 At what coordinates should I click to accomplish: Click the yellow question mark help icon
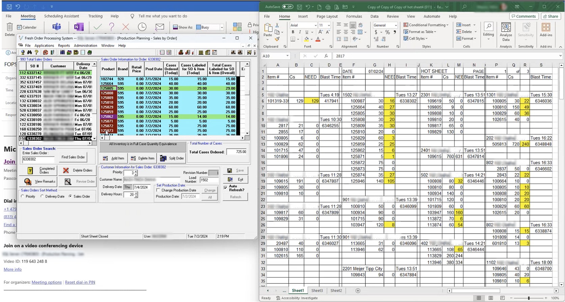point(36,53)
